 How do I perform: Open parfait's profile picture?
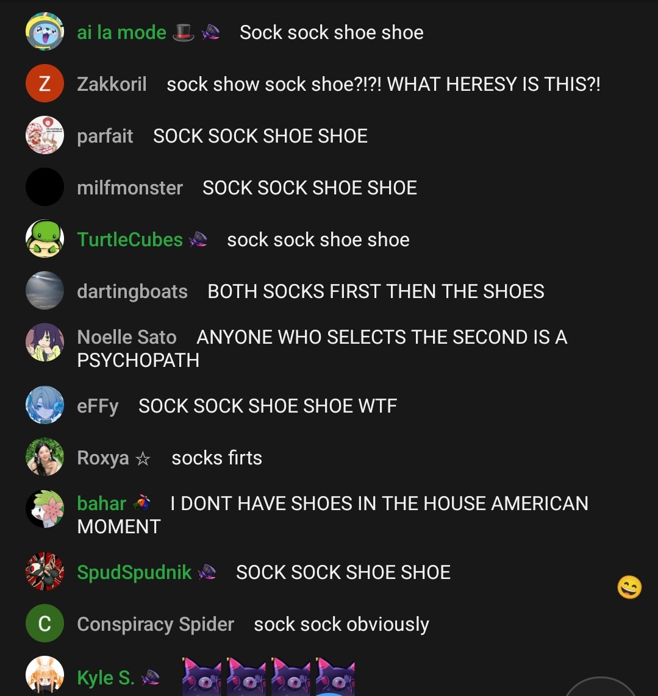click(45, 135)
